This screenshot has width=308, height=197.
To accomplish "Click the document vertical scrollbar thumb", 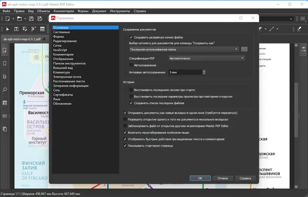I will 296,110.
